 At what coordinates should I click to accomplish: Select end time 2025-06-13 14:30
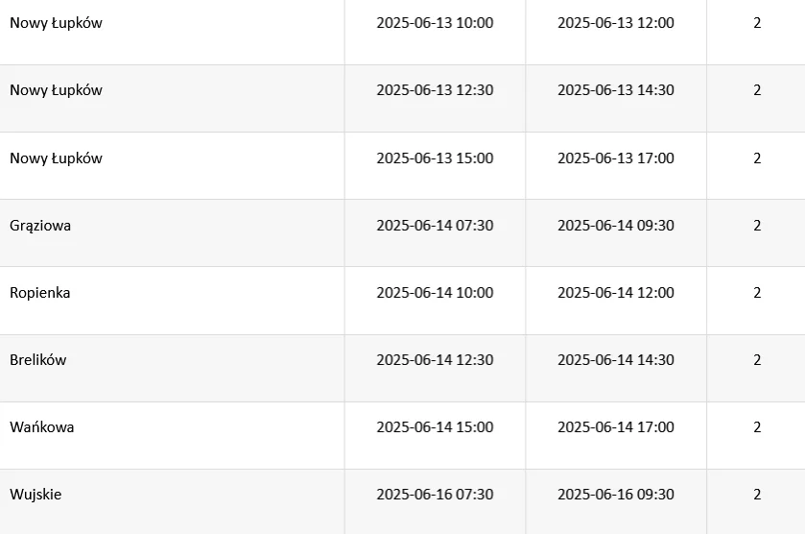coord(616,90)
